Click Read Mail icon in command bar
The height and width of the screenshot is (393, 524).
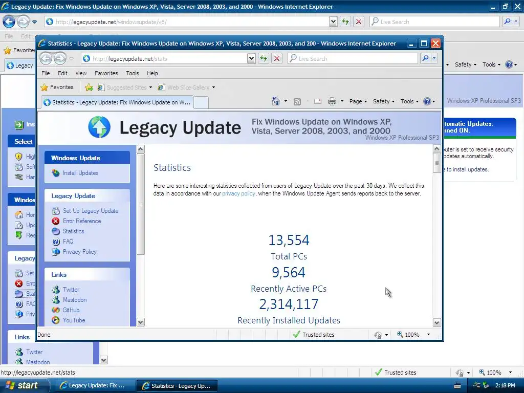[317, 101]
